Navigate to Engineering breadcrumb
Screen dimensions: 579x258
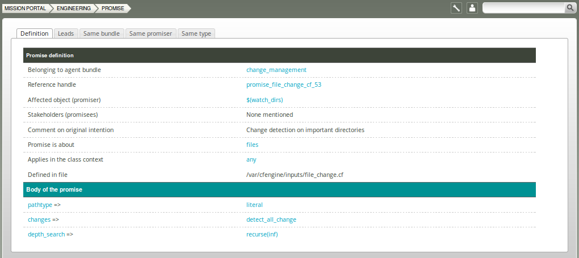point(74,8)
